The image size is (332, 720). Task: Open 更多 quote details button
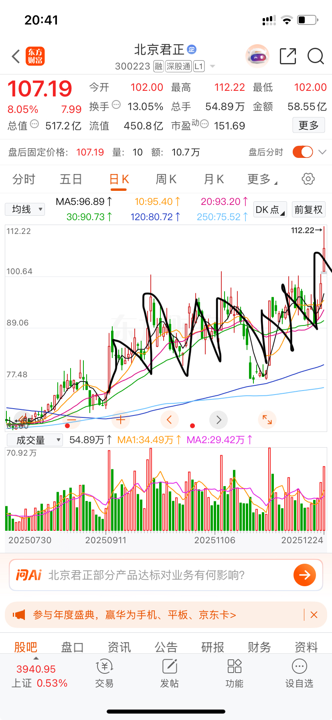tap(308, 125)
